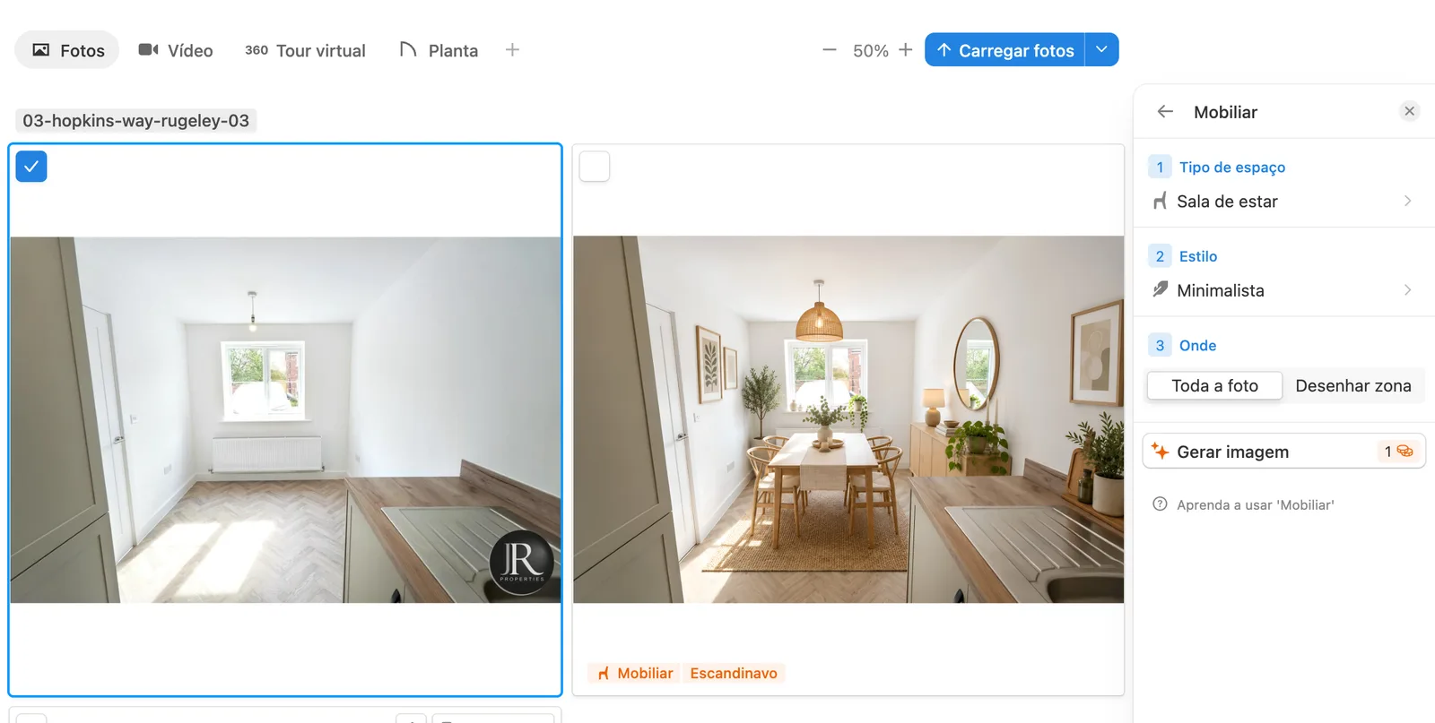
Task: Select the empty room photo thumbnail
Action: click(285, 419)
